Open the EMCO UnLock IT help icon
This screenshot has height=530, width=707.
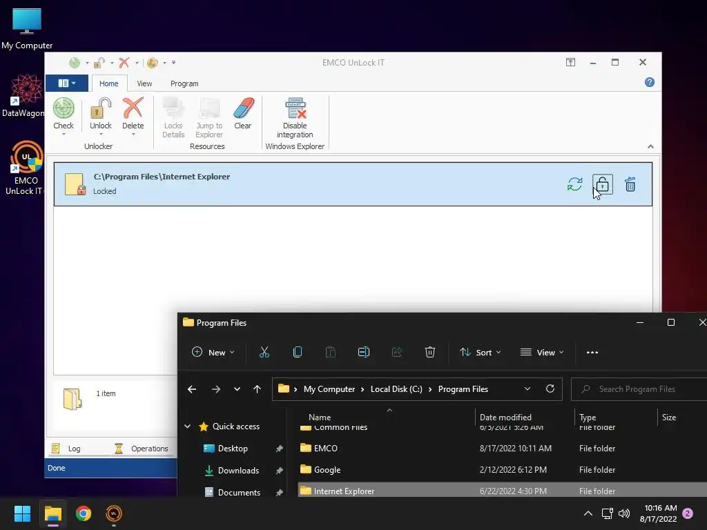[649, 82]
